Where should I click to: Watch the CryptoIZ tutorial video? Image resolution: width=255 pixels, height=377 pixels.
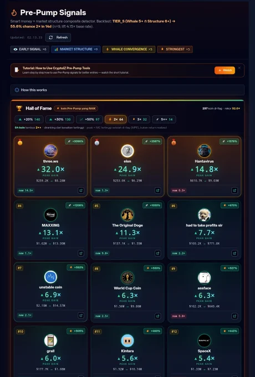pos(225,70)
